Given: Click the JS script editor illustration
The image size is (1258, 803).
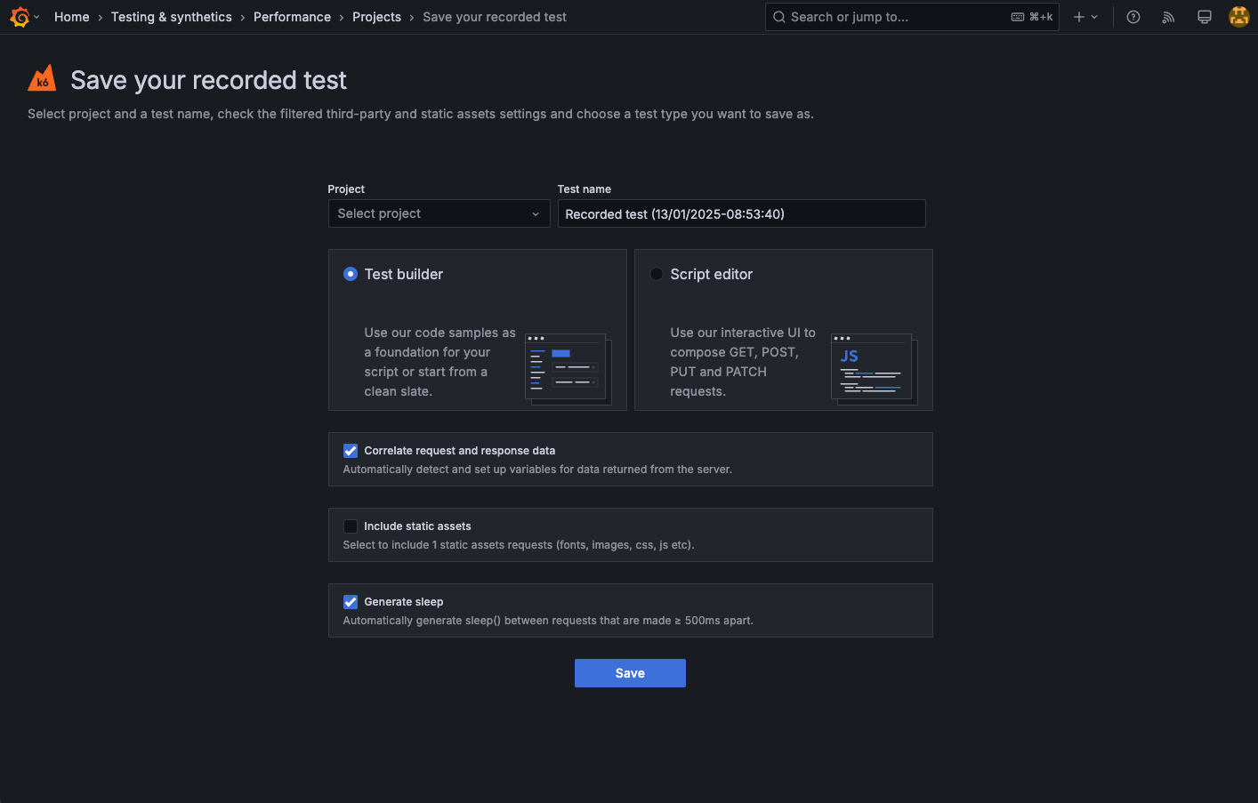Looking at the screenshot, I should click(875, 369).
